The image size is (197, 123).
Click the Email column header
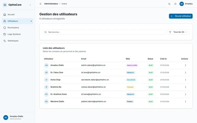pyautogui.click(x=84, y=59)
